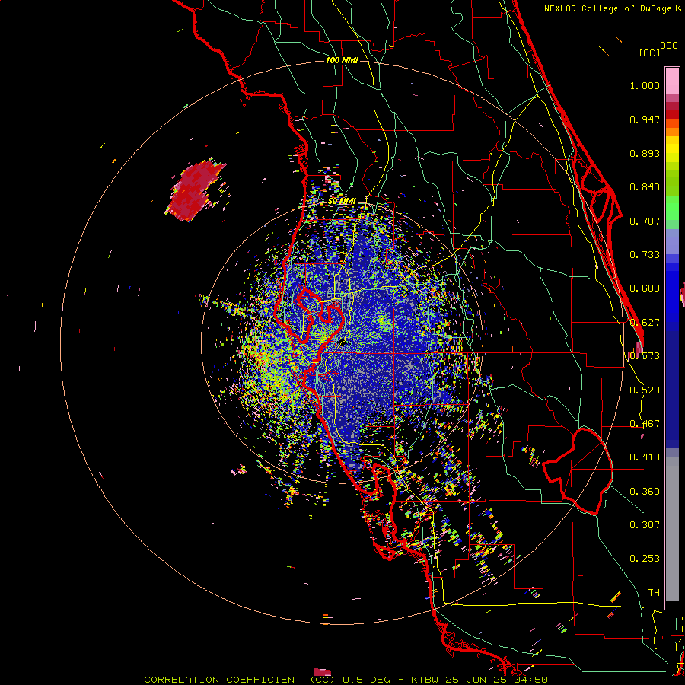Click the DCC [CC] legend heading
This screenshot has width=685, height=685.
(x=658, y=49)
